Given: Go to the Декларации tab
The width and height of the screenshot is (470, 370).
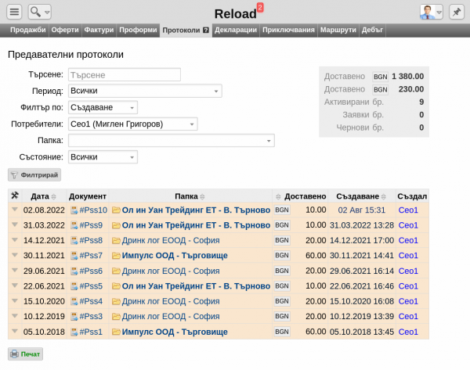Looking at the screenshot, I should 236,31.
